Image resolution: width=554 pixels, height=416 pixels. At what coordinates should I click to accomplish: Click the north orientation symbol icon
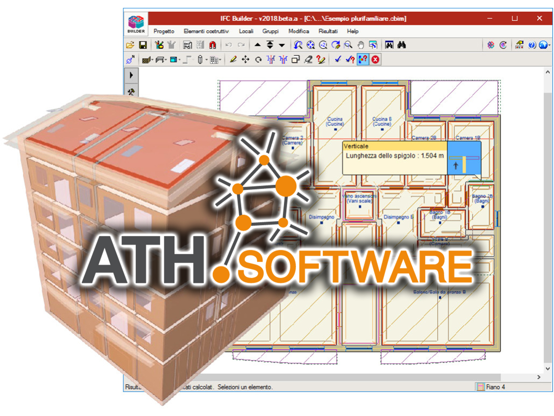click(x=130, y=60)
